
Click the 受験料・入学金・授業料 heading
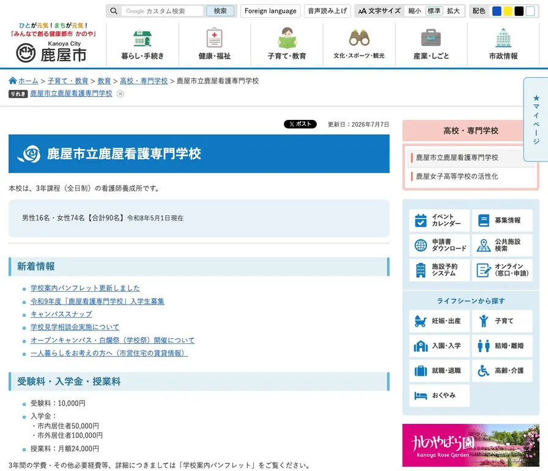tap(69, 382)
